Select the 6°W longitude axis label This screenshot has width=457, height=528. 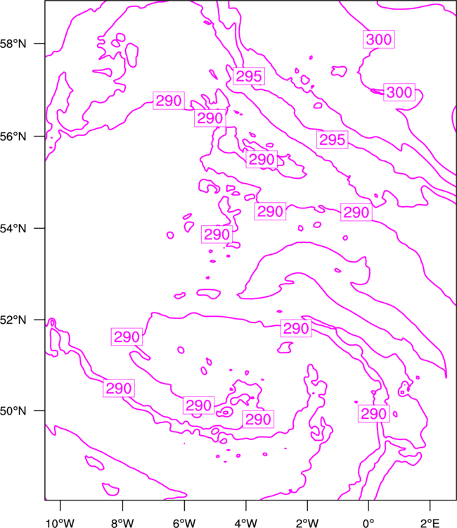184,522
